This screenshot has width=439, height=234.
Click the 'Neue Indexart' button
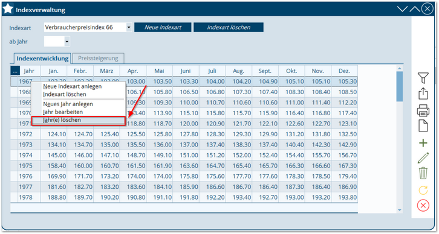coord(163,27)
